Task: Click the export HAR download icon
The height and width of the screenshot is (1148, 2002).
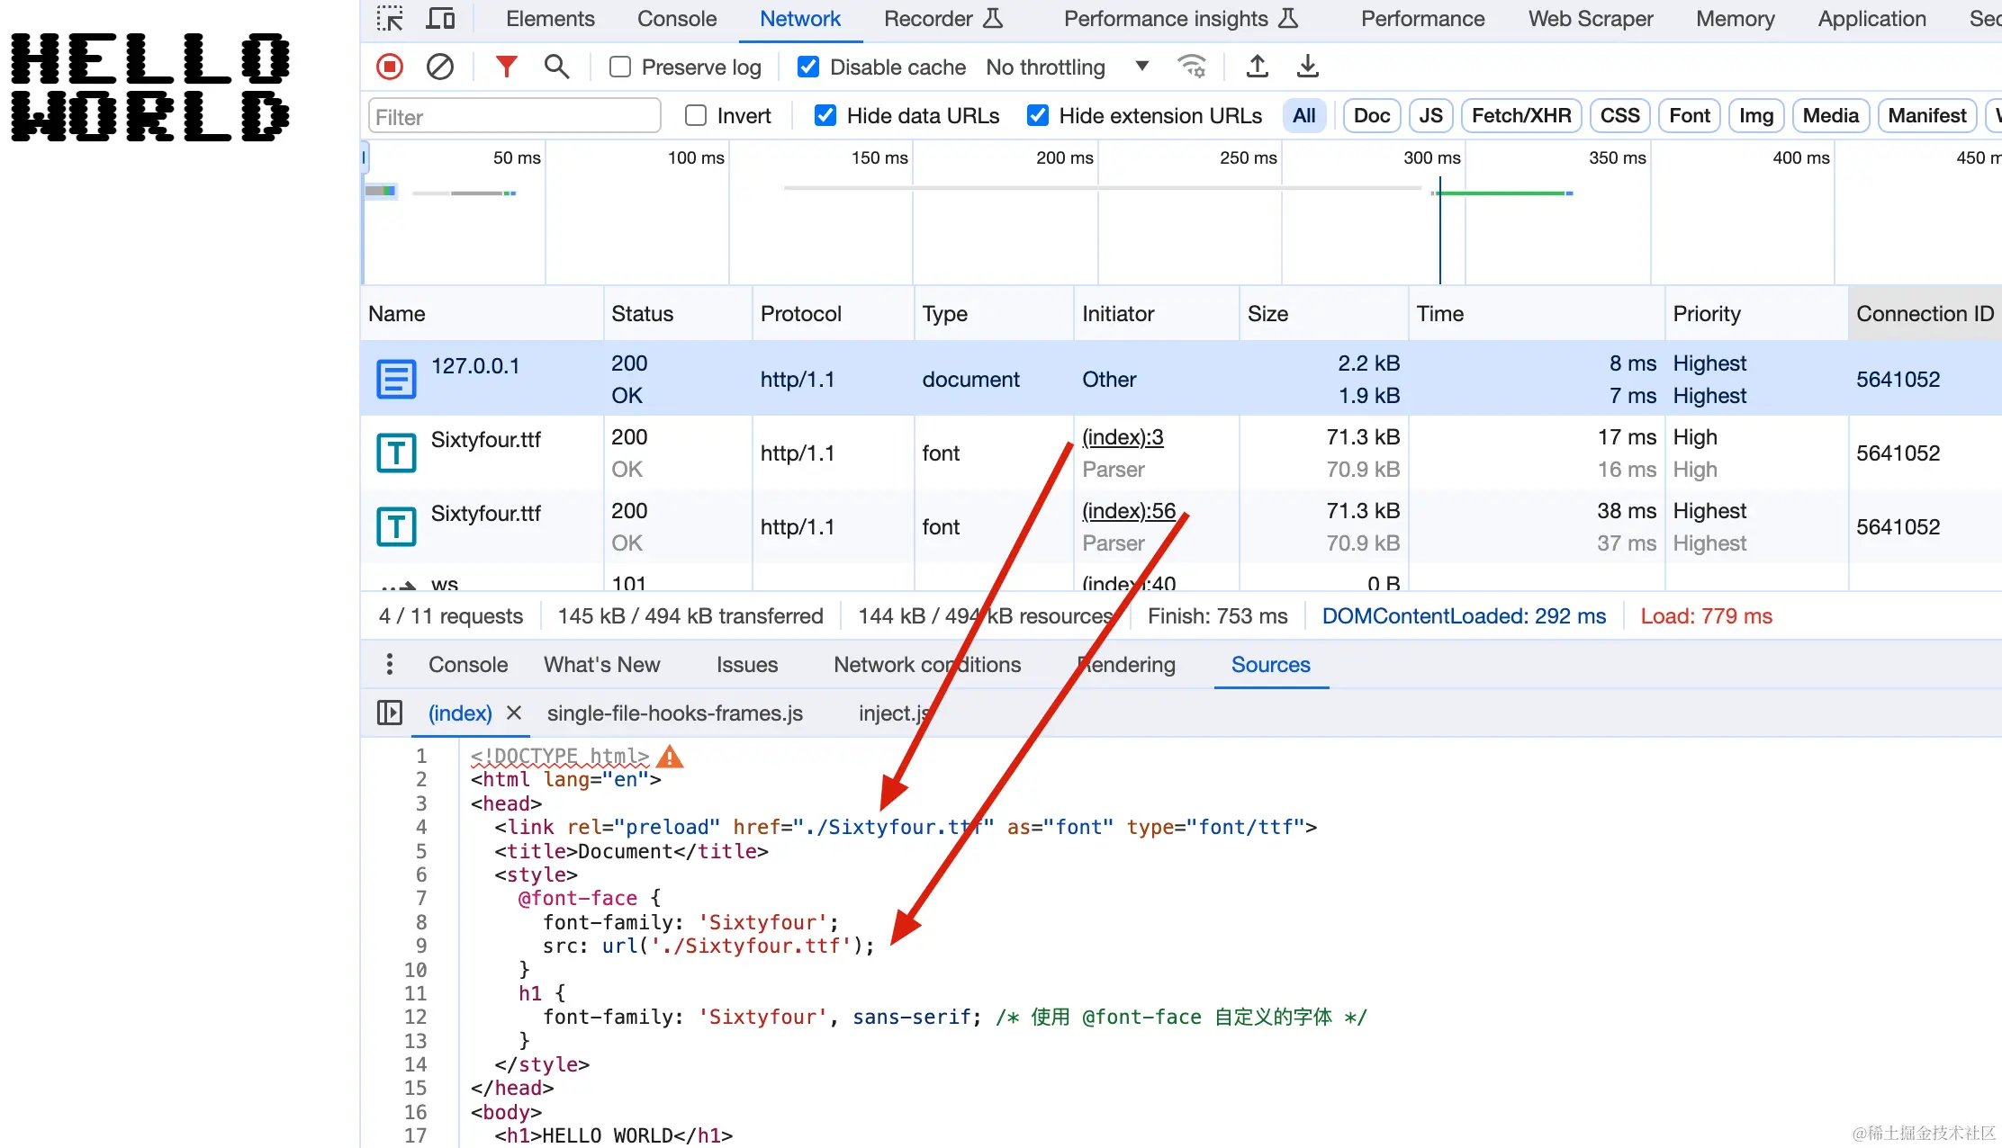Action: pyautogui.click(x=1308, y=67)
